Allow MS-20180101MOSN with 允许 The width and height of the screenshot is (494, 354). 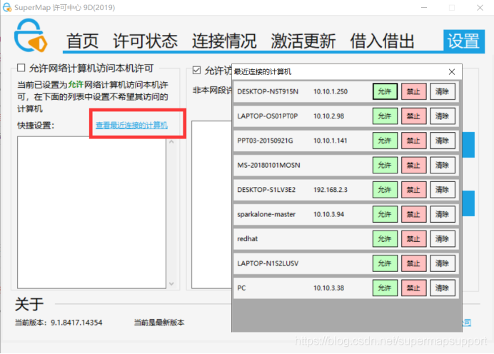[x=385, y=165]
